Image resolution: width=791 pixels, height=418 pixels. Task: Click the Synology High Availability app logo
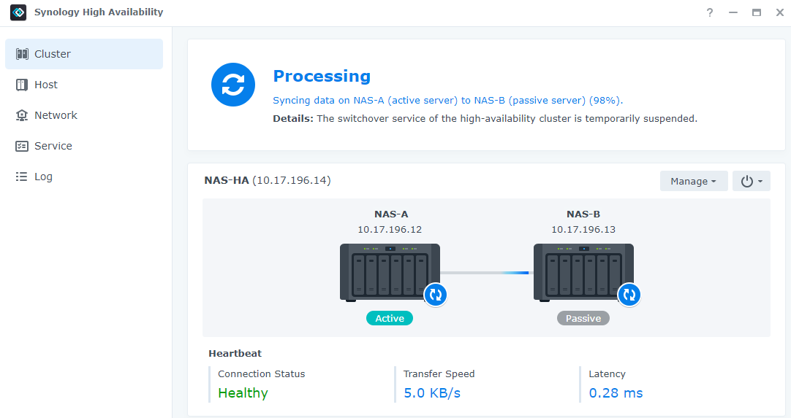point(18,12)
